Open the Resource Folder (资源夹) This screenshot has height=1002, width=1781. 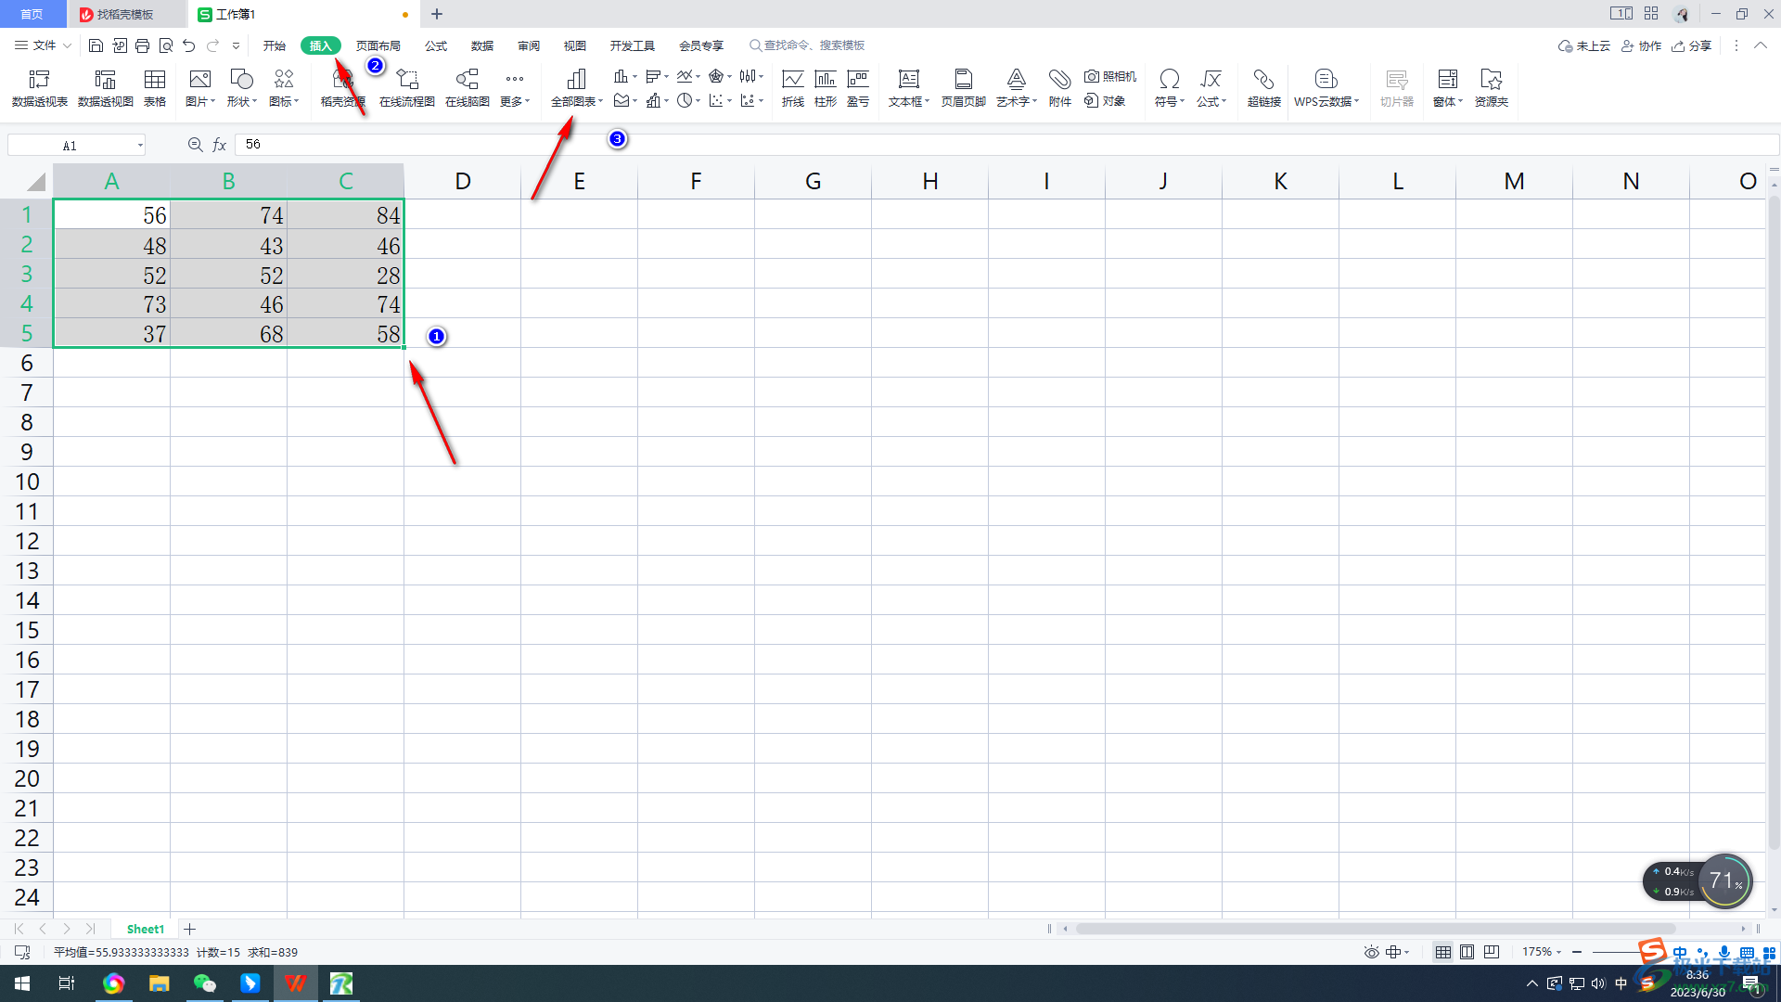(1492, 88)
